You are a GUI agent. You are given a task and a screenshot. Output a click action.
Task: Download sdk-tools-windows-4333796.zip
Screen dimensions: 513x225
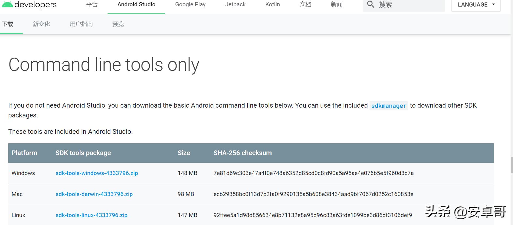point(97,173)
